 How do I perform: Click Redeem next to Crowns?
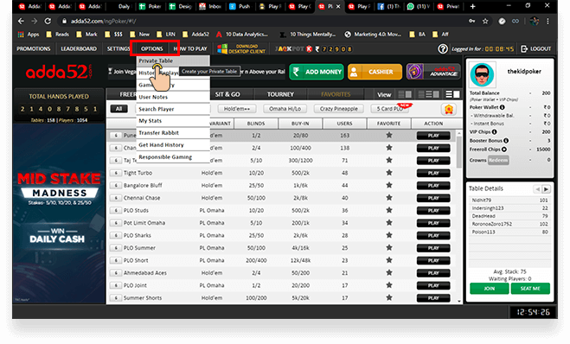click(498, 160)
